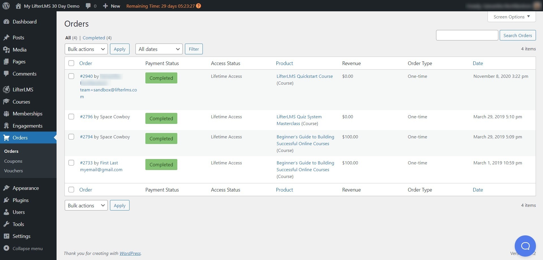The width and height of the screenshot is (543, 260).
Task: Click the remaining time help icon
Action: (x=199, y=6)
